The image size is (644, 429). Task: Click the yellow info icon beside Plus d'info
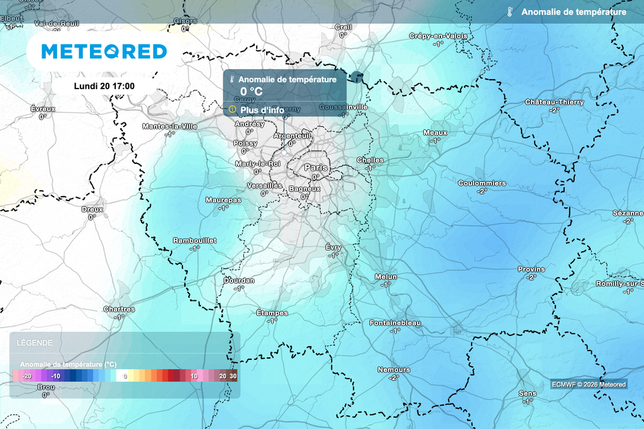tap(232, 109)
